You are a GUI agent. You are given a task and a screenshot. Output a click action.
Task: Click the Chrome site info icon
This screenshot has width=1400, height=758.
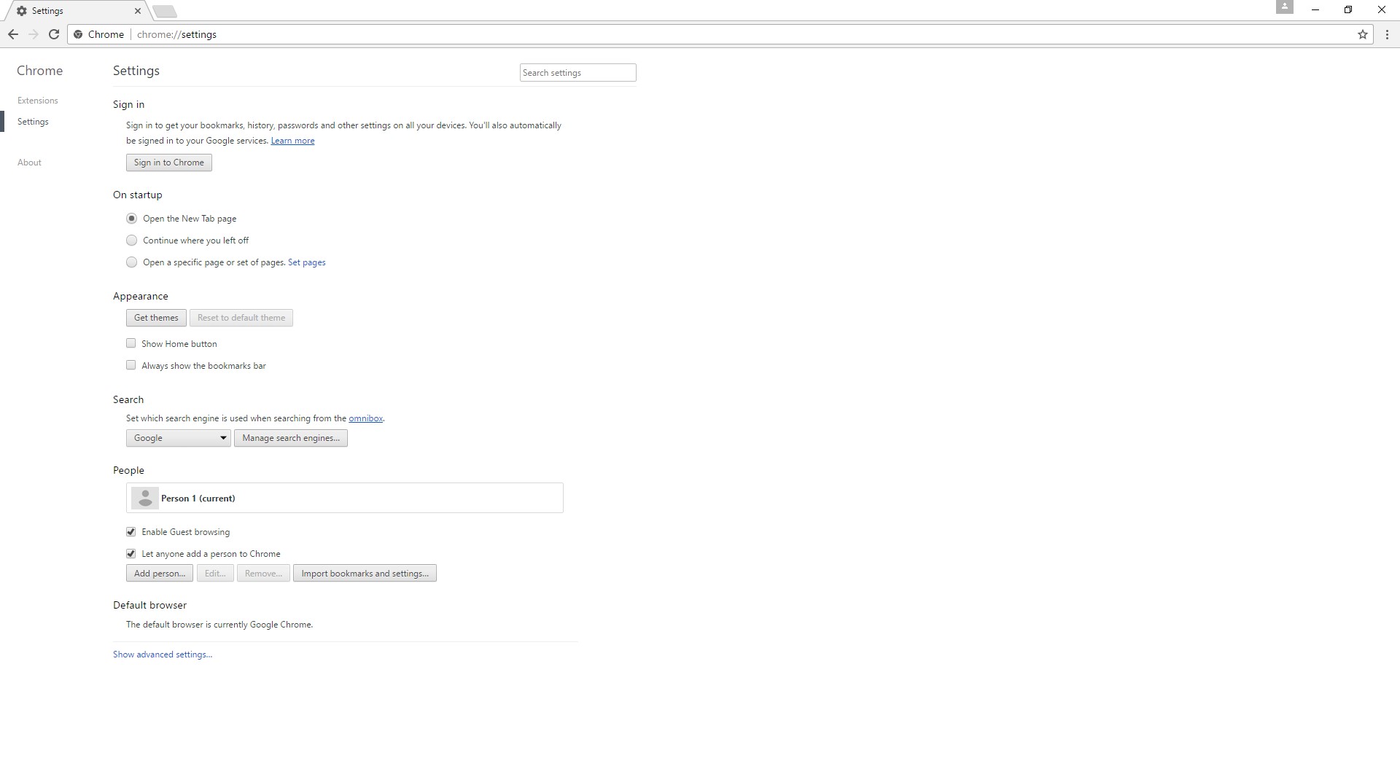[x=79, y=34]
